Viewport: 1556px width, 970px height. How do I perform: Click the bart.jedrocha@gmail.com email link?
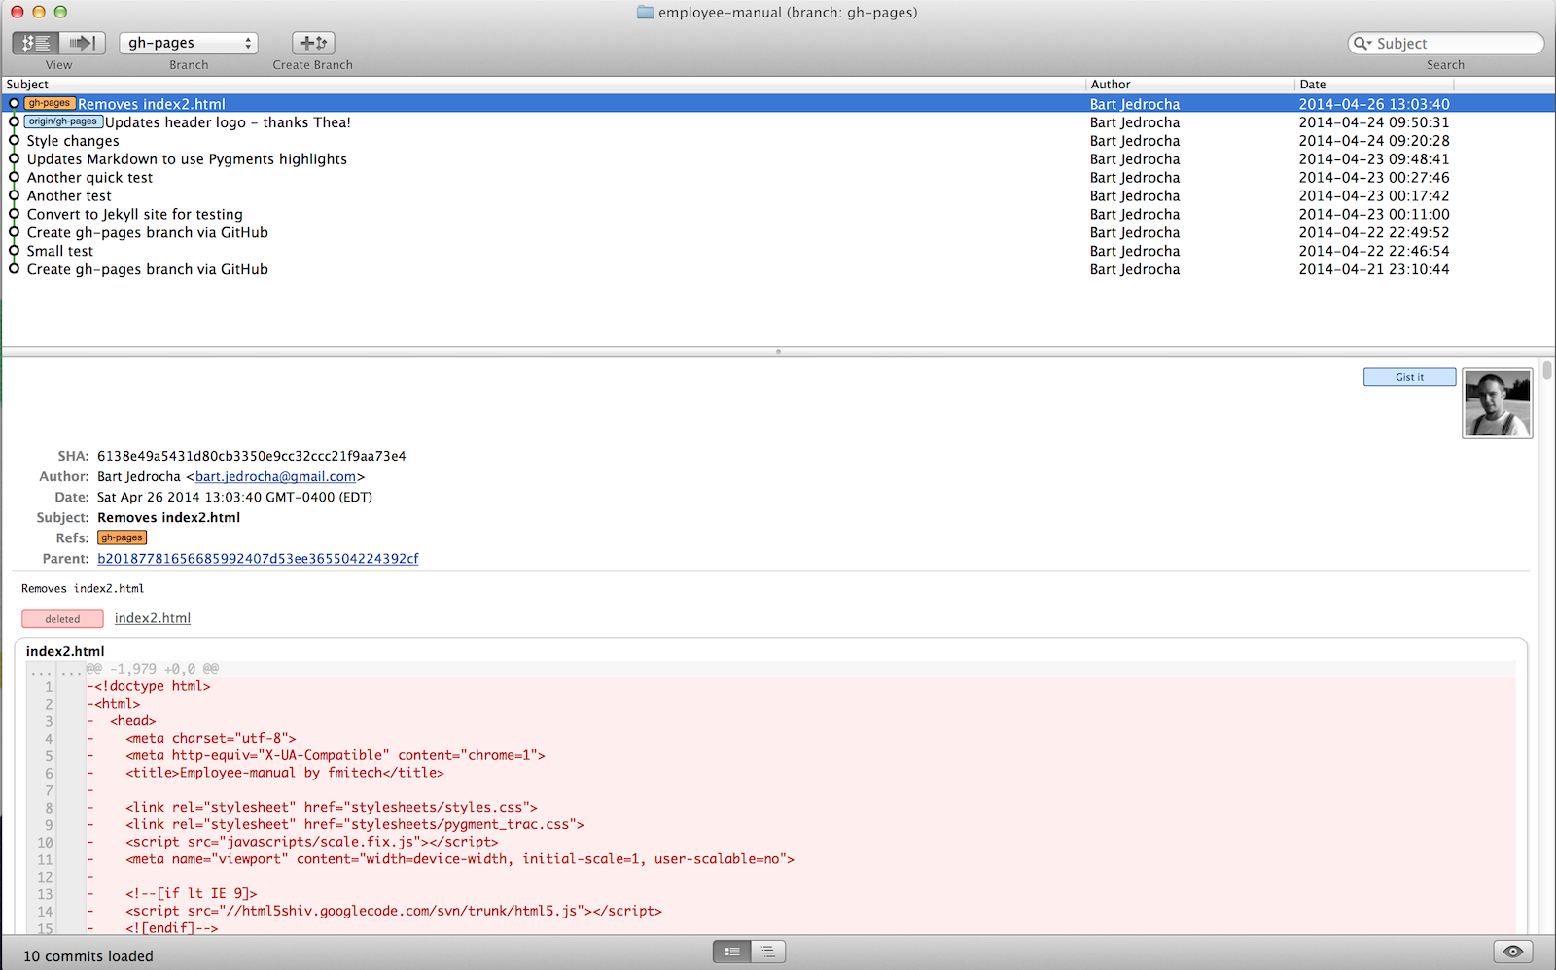click(275, 477)
